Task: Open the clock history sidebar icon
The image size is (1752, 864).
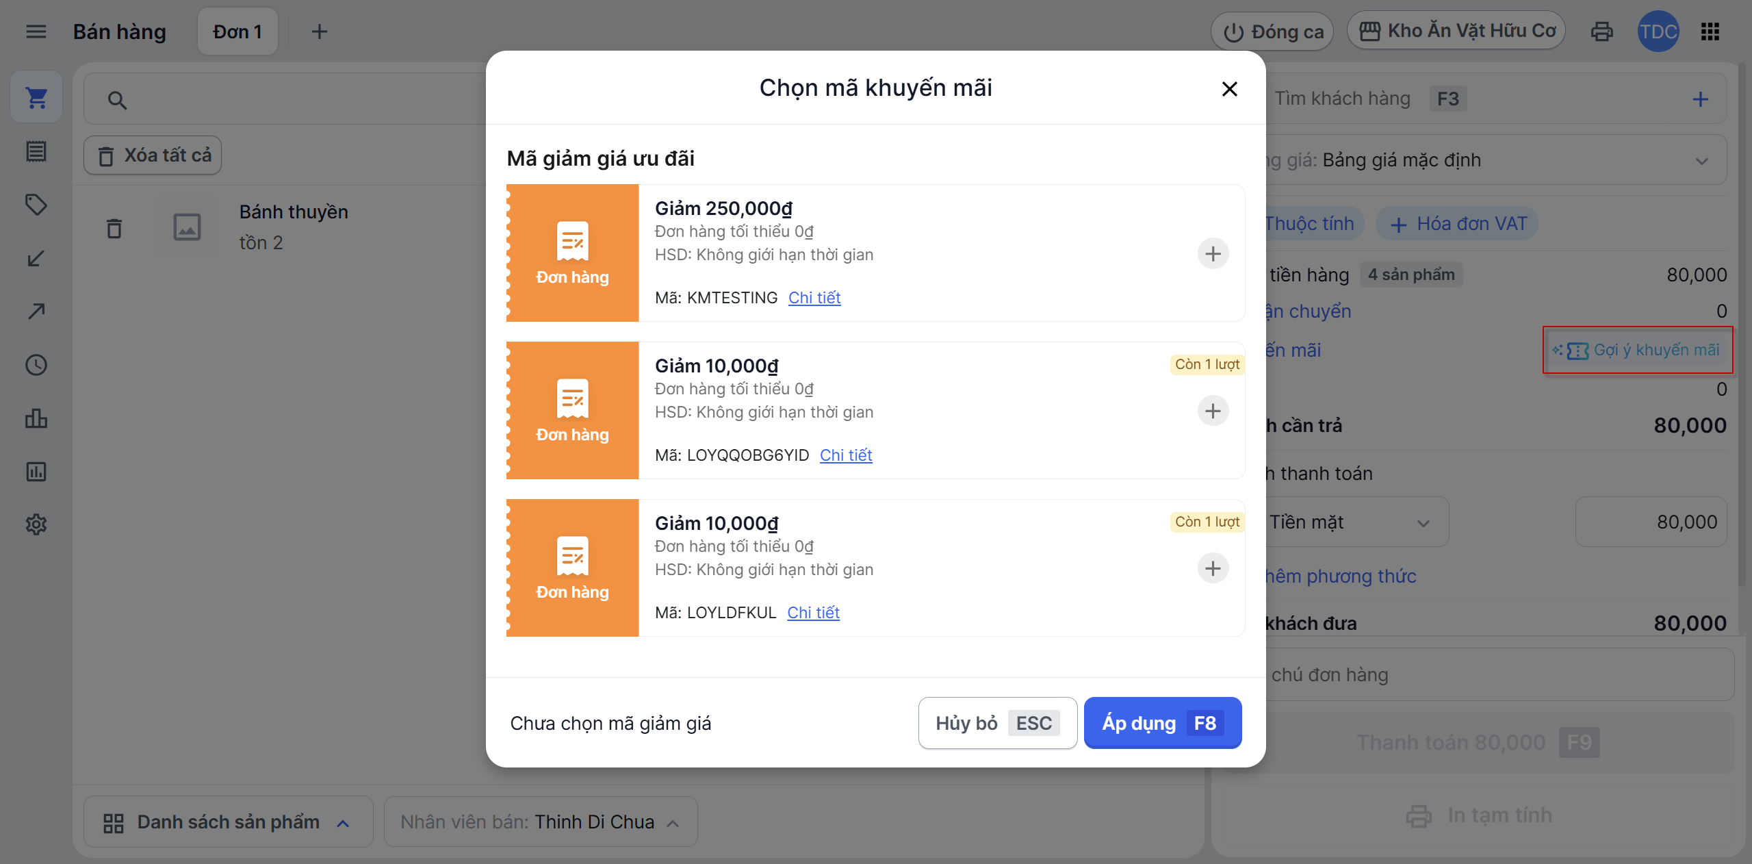Action: 36,365
